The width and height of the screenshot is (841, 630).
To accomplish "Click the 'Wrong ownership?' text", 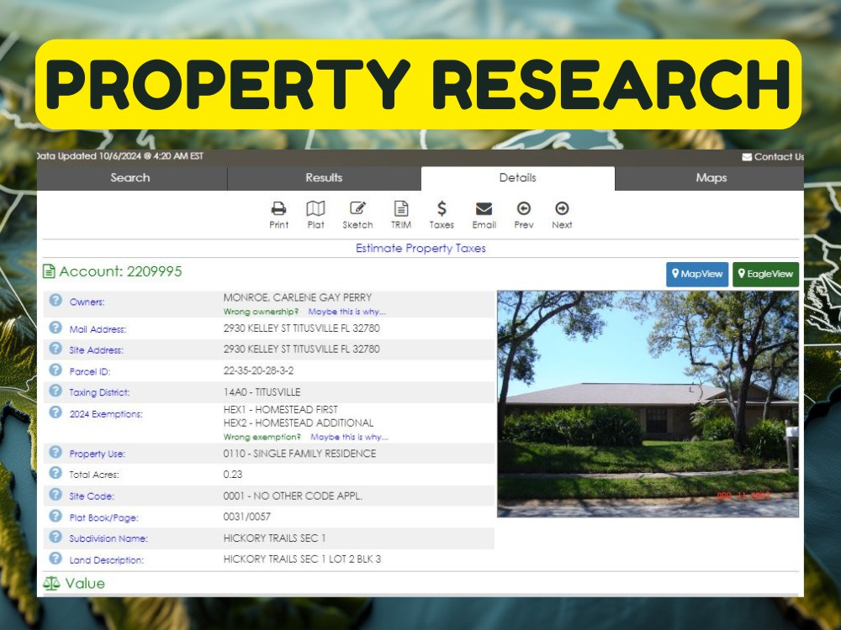I will pos(261,312).
